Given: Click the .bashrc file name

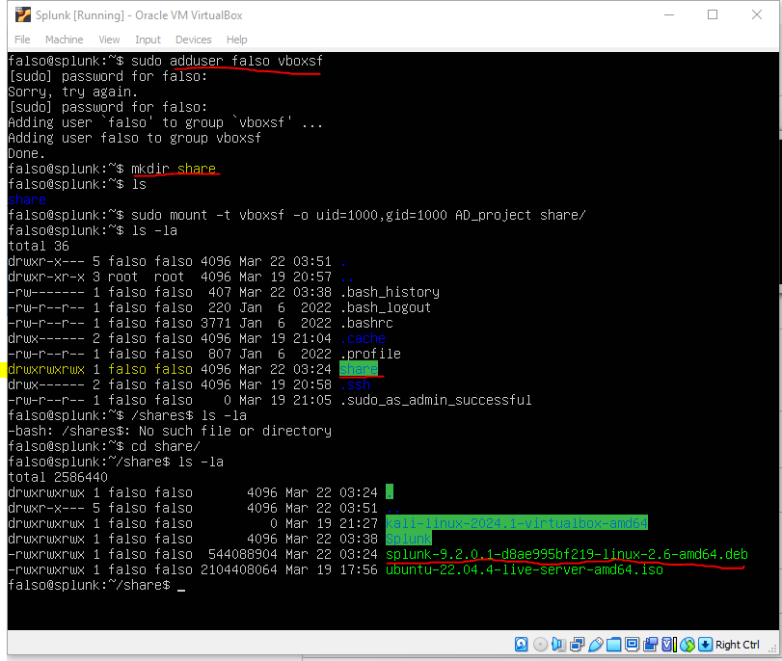Looking at the screenshot, I should pos(366,323).
